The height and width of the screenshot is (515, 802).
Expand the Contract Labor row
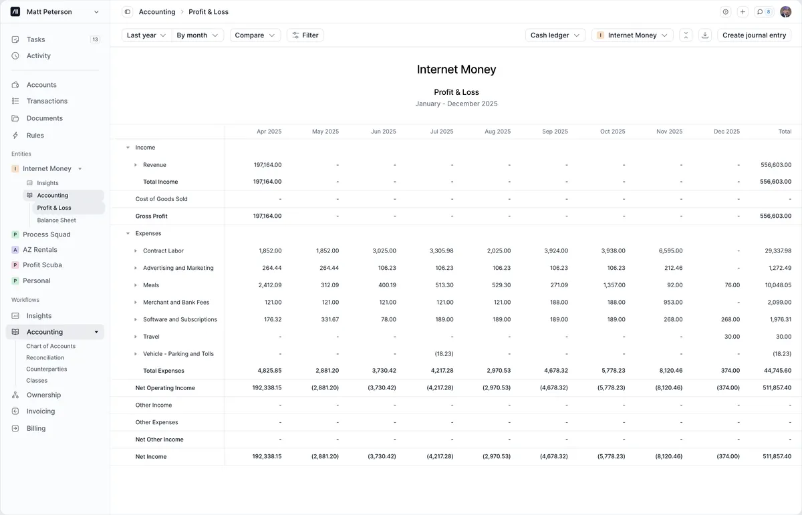tap(136, 251)
